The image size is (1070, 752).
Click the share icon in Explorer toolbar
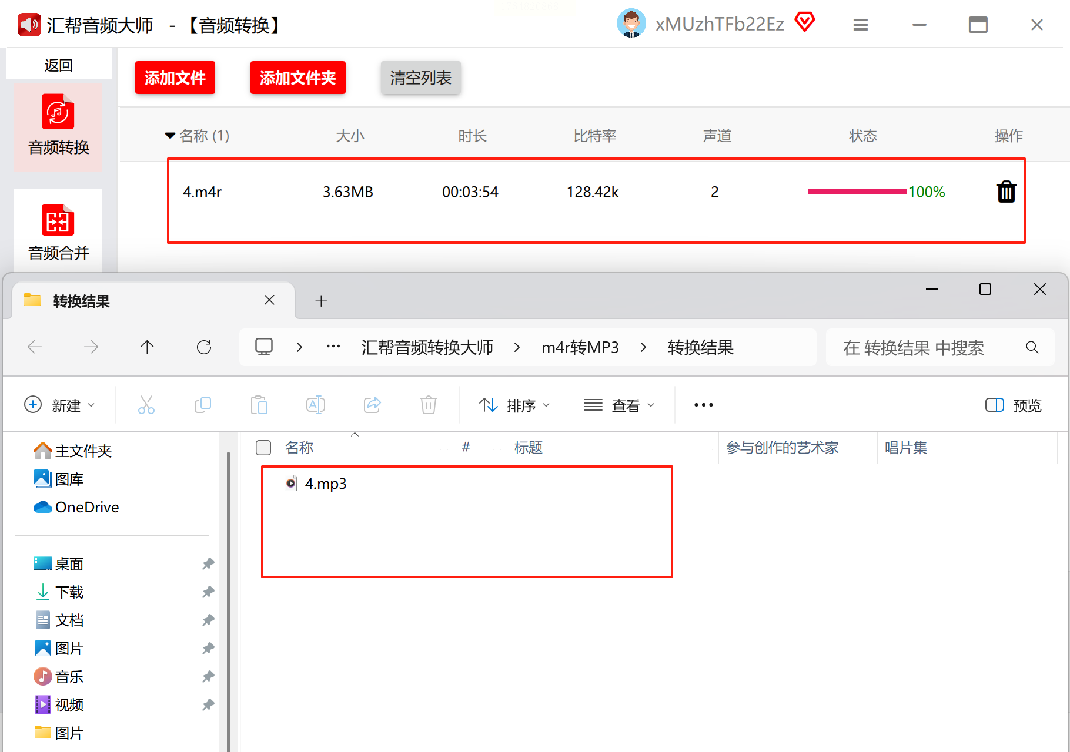pyautogui.click(x=372, y=405)
